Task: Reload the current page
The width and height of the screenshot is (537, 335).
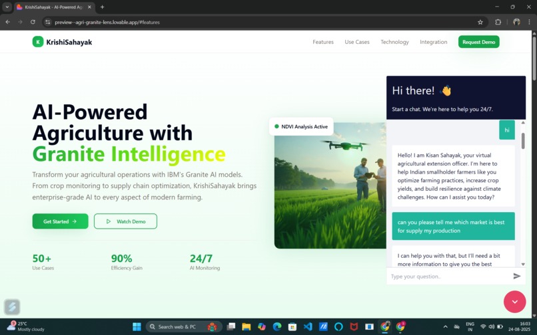Action: click(33, 22)
